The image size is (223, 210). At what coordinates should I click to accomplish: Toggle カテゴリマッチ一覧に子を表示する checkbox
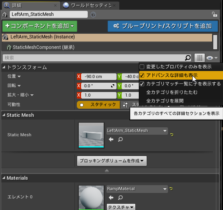coord(142,84)
